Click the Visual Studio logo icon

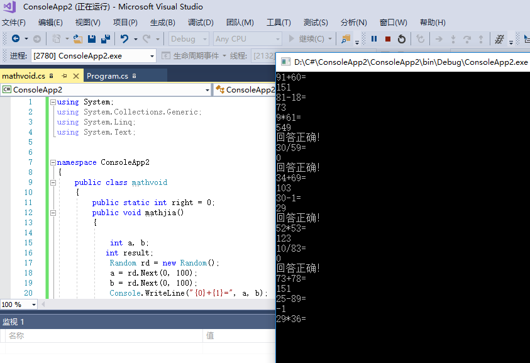click(x=9, y=7)
